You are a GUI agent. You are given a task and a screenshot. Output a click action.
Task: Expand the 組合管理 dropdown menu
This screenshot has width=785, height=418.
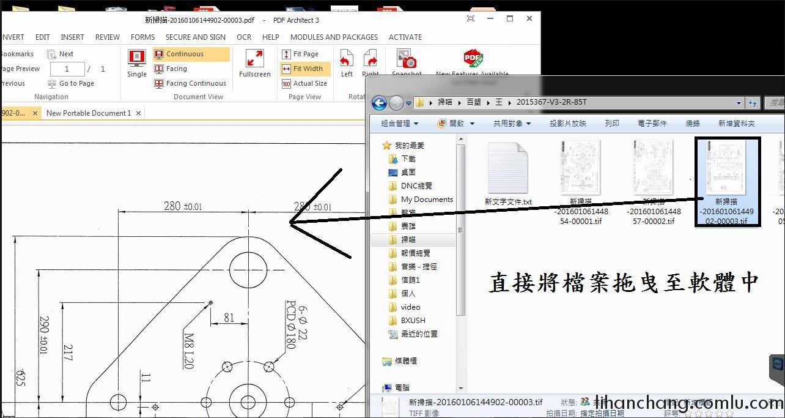point(399,123)
